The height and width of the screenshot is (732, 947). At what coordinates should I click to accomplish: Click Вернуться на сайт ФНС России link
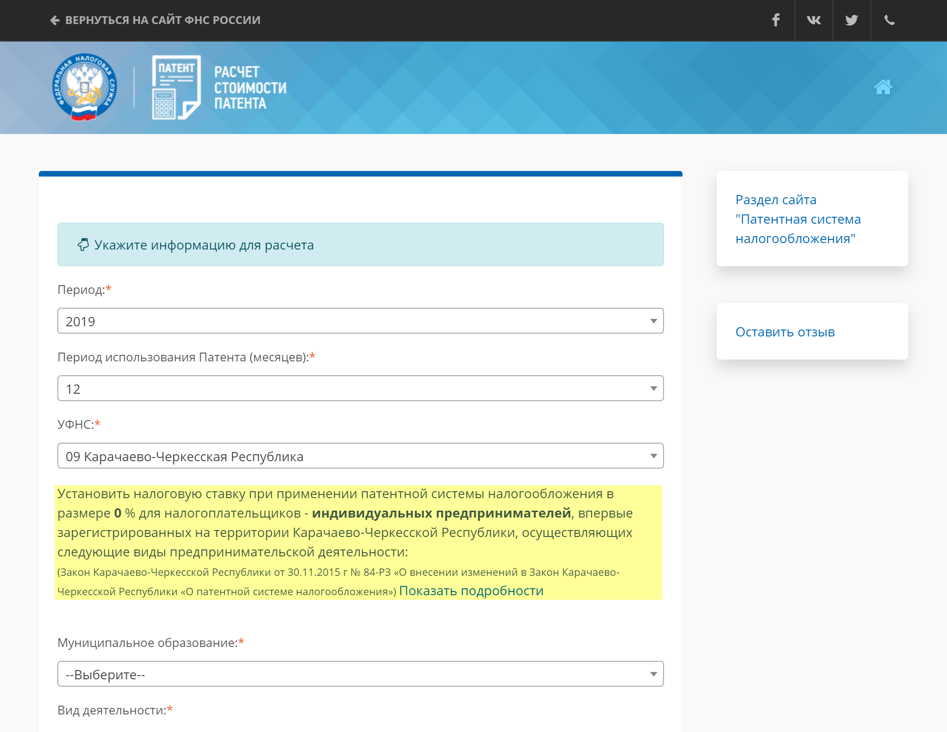163,20
